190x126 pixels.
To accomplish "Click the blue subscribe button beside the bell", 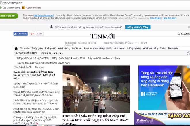I will pos(138,27).
